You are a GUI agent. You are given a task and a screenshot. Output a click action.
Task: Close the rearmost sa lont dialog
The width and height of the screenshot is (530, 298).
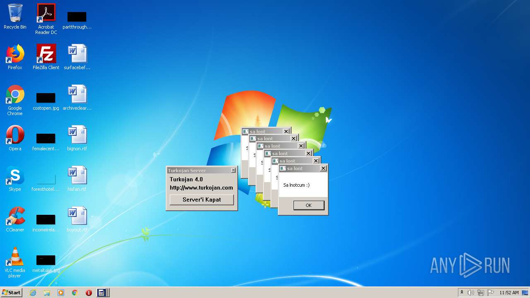tap(286, 132)
